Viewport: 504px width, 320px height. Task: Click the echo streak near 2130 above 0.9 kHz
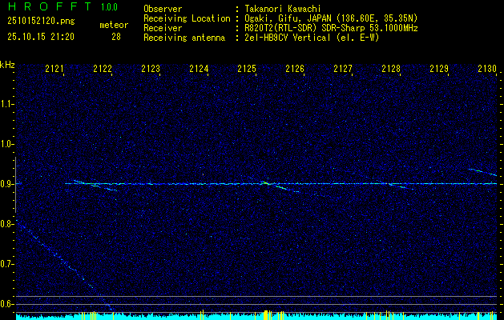pyautogui.click(x=482, y=172)
